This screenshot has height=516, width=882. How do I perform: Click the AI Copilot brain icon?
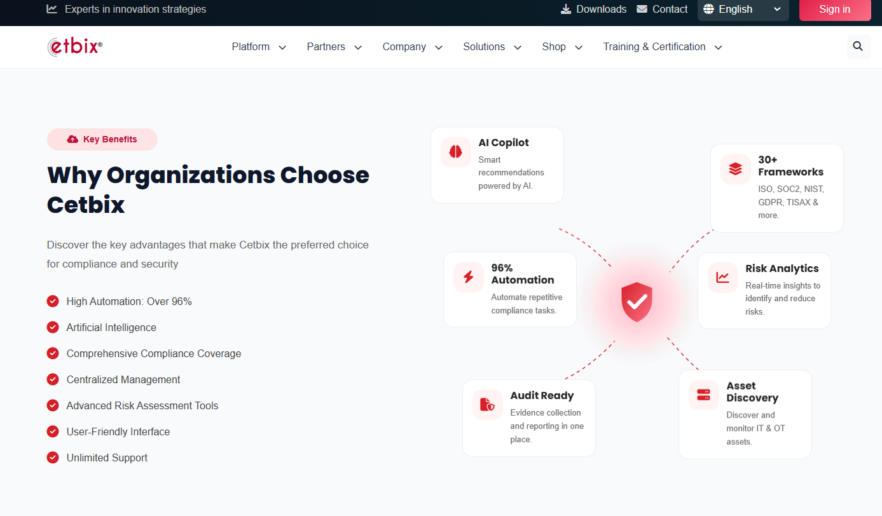(x=455, y=152)
